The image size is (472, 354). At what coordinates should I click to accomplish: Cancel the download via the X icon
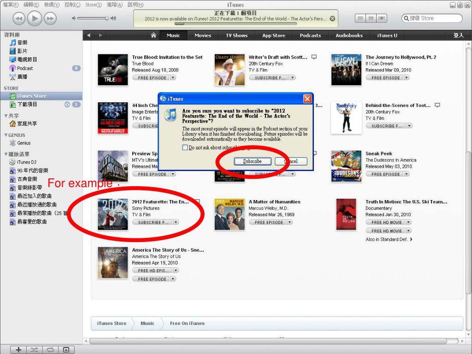[332, 18]
